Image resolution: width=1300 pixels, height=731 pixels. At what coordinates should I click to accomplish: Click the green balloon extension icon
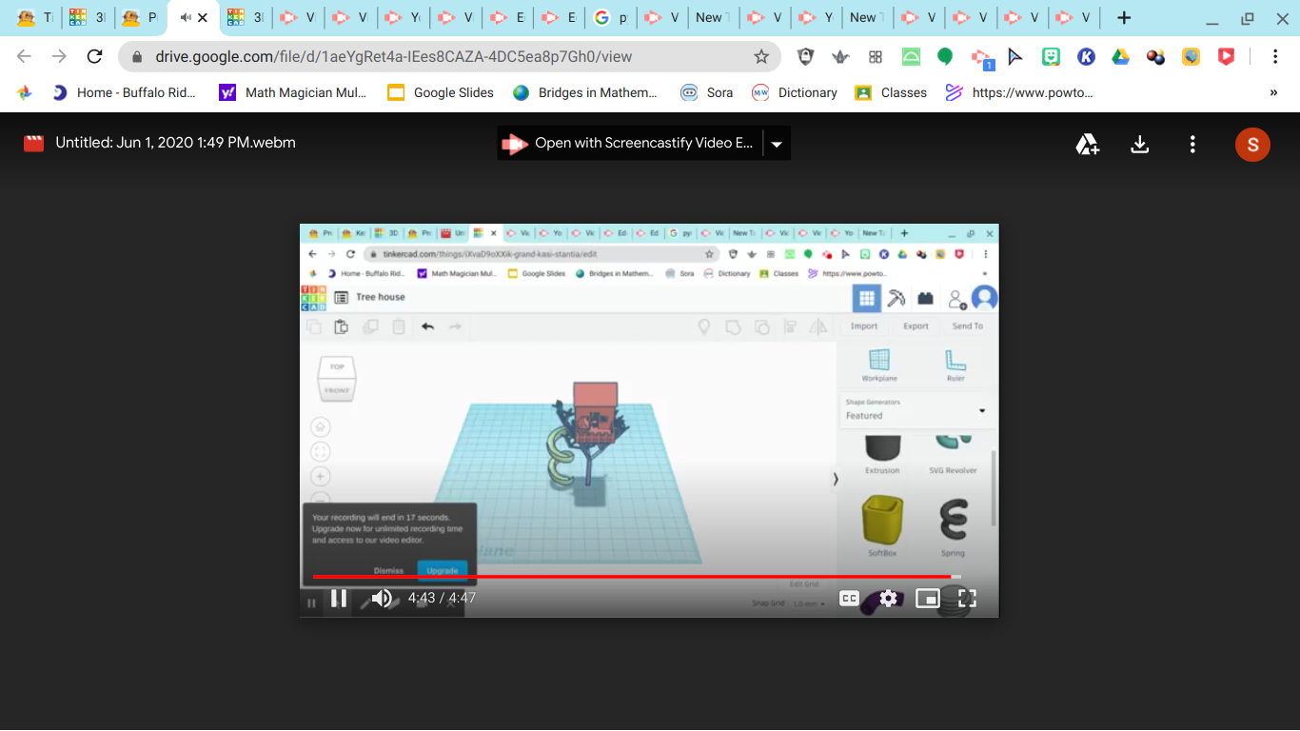pos(945,57)
